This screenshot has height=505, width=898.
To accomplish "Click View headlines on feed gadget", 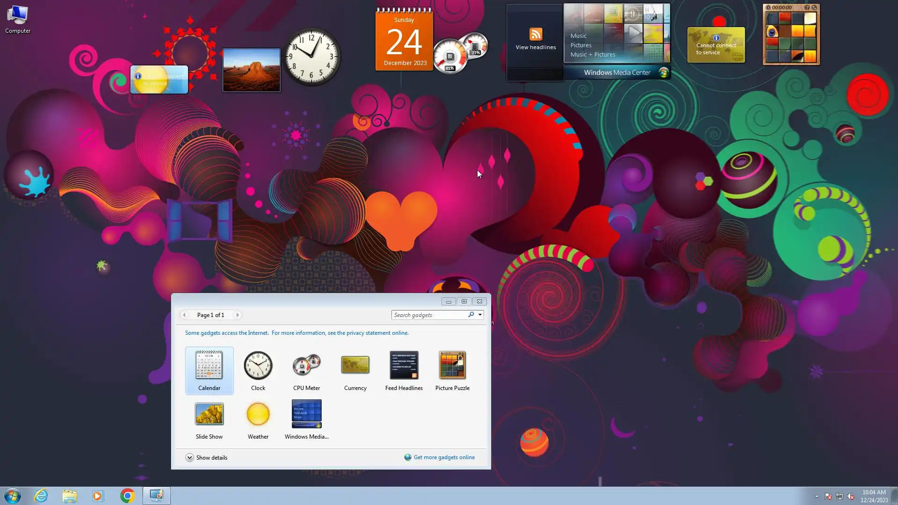I will (x=536, y=47).
